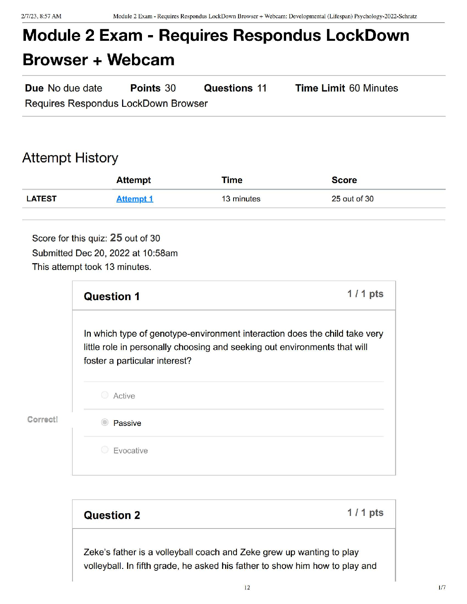Click the Time column header
The height and width of the screenshot is (604, 467).
[232, 180]
